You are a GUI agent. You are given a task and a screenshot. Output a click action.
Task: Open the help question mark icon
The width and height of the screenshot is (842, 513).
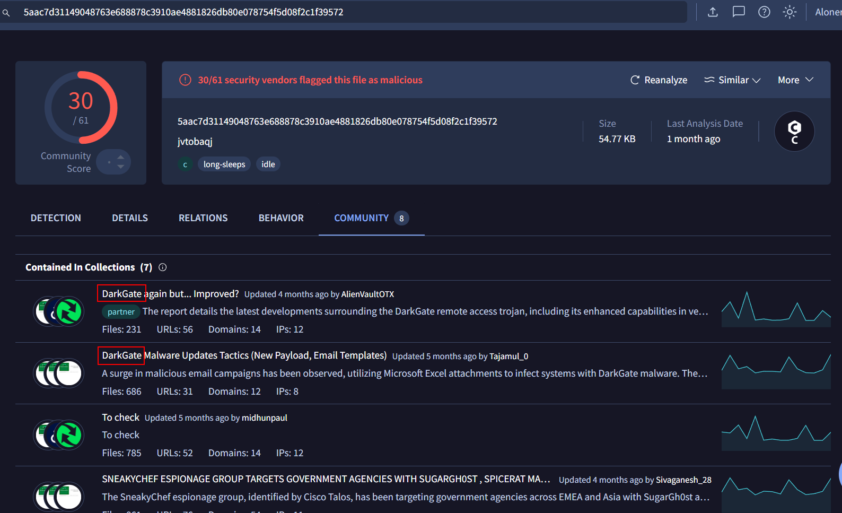point(764,12)
